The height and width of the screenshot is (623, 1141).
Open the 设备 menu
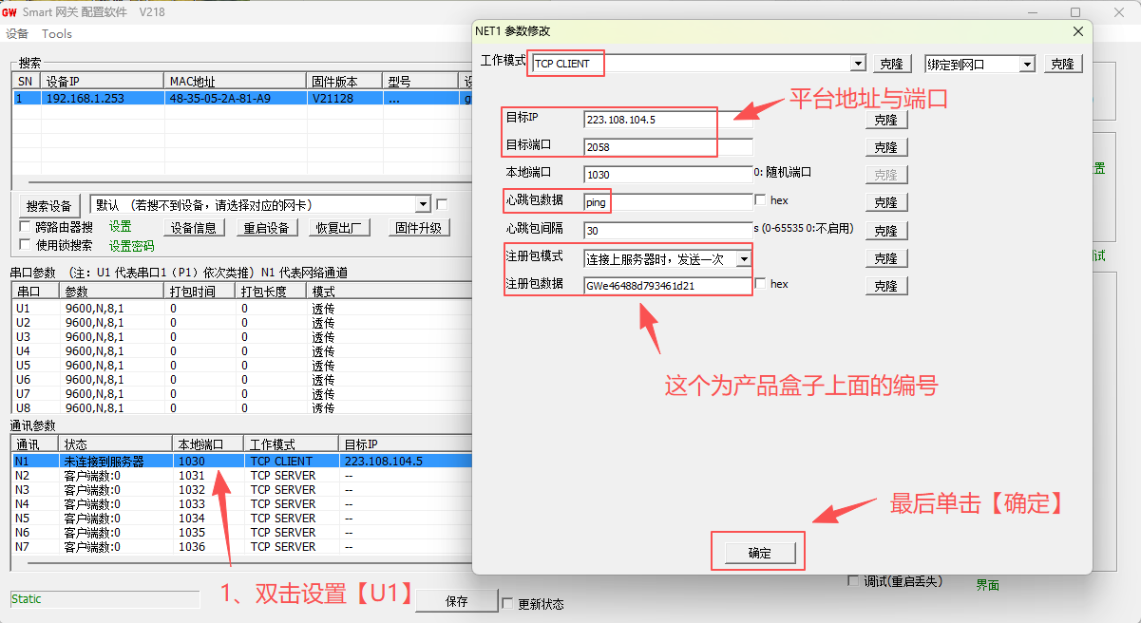tap(17, 33)
